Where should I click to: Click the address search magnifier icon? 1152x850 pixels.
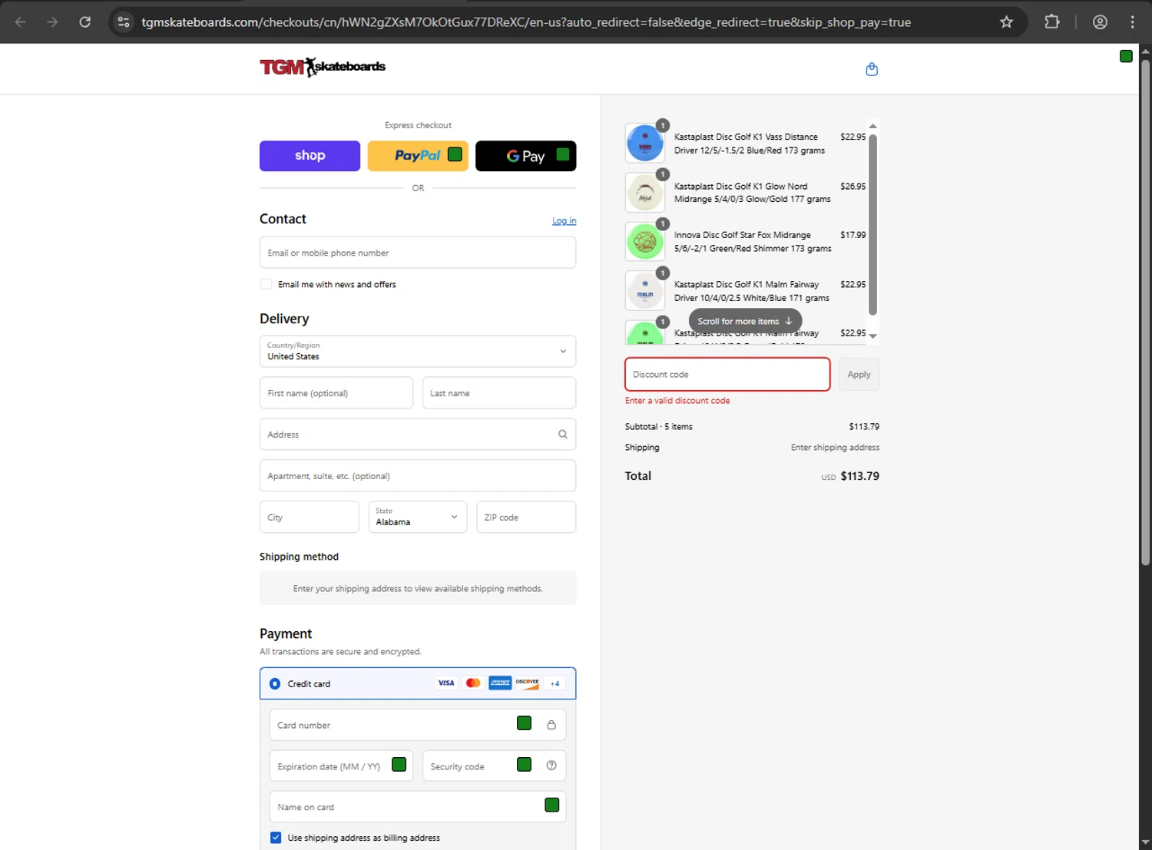[x=563, y=435]
